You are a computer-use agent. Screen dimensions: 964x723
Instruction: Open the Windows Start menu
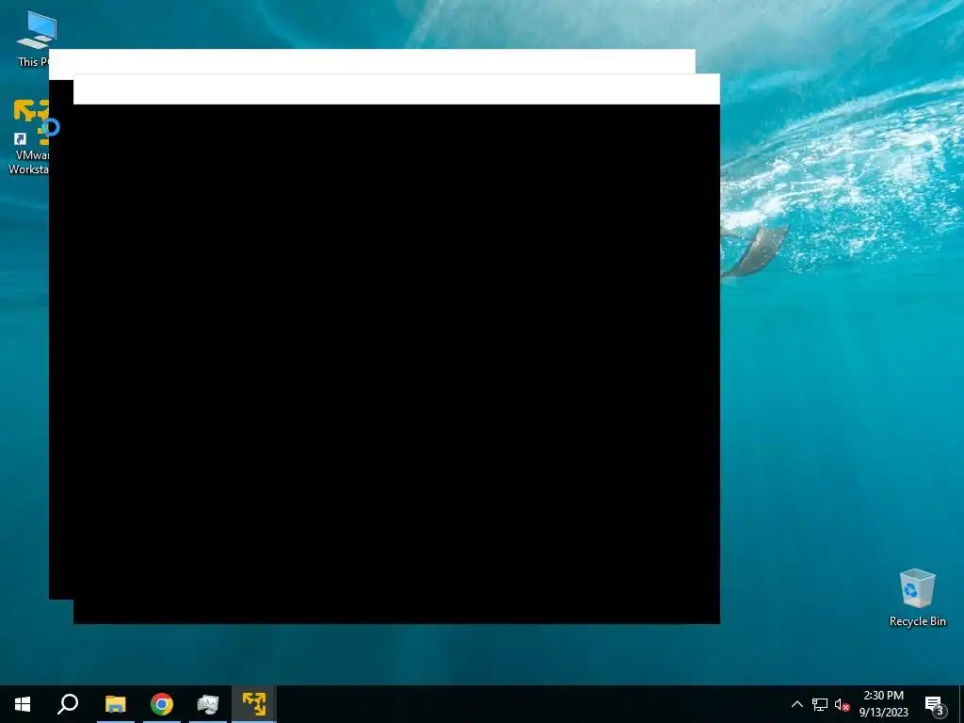[23, 704]
